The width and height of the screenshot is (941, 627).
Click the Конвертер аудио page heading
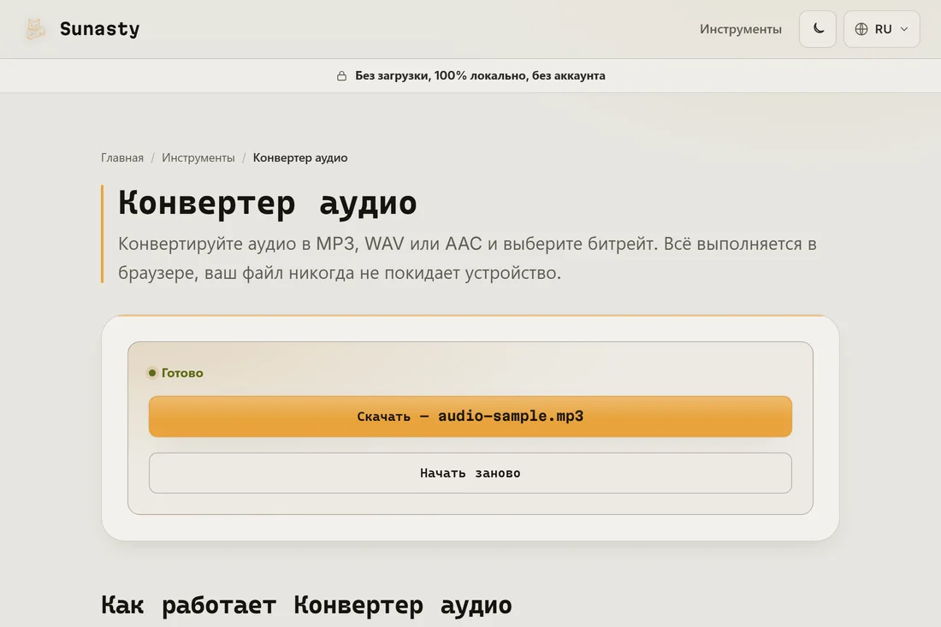pos(267,202)
